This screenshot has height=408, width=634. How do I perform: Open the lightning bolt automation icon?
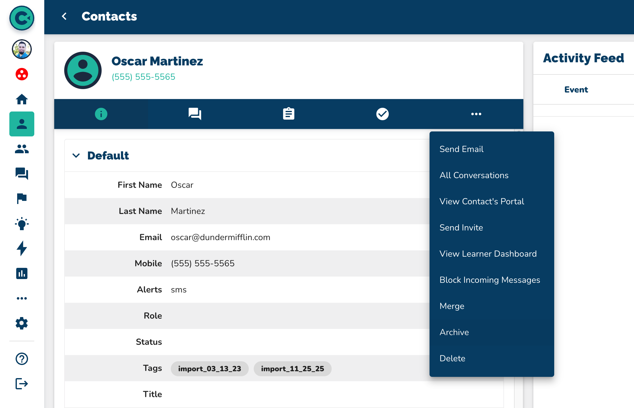tap(22, 248)
